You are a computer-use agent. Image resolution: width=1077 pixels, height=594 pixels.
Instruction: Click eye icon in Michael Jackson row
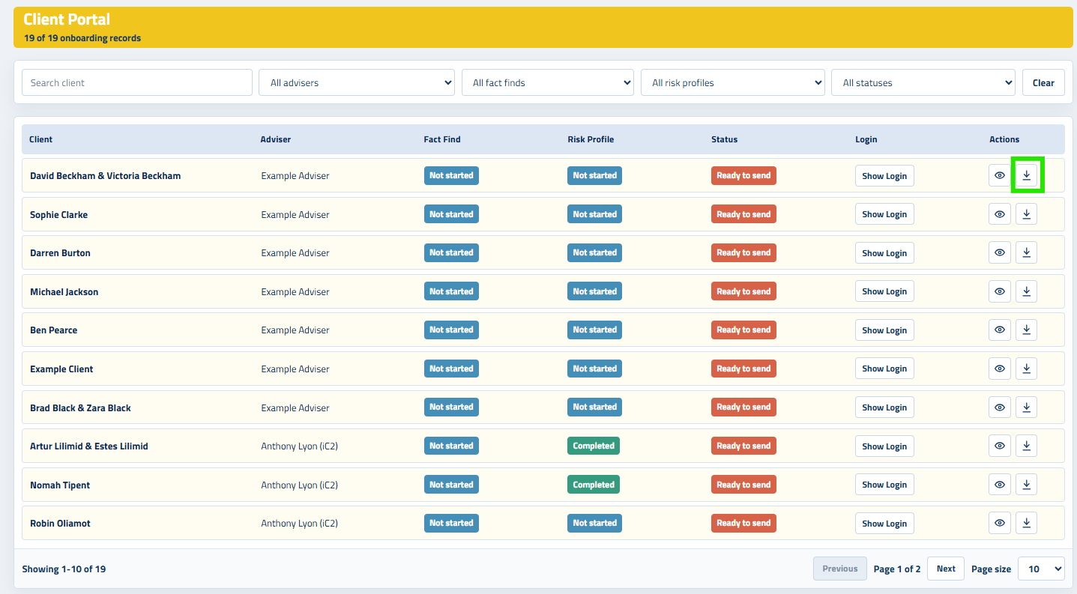pyautogui.click(x=1000, y=291)
